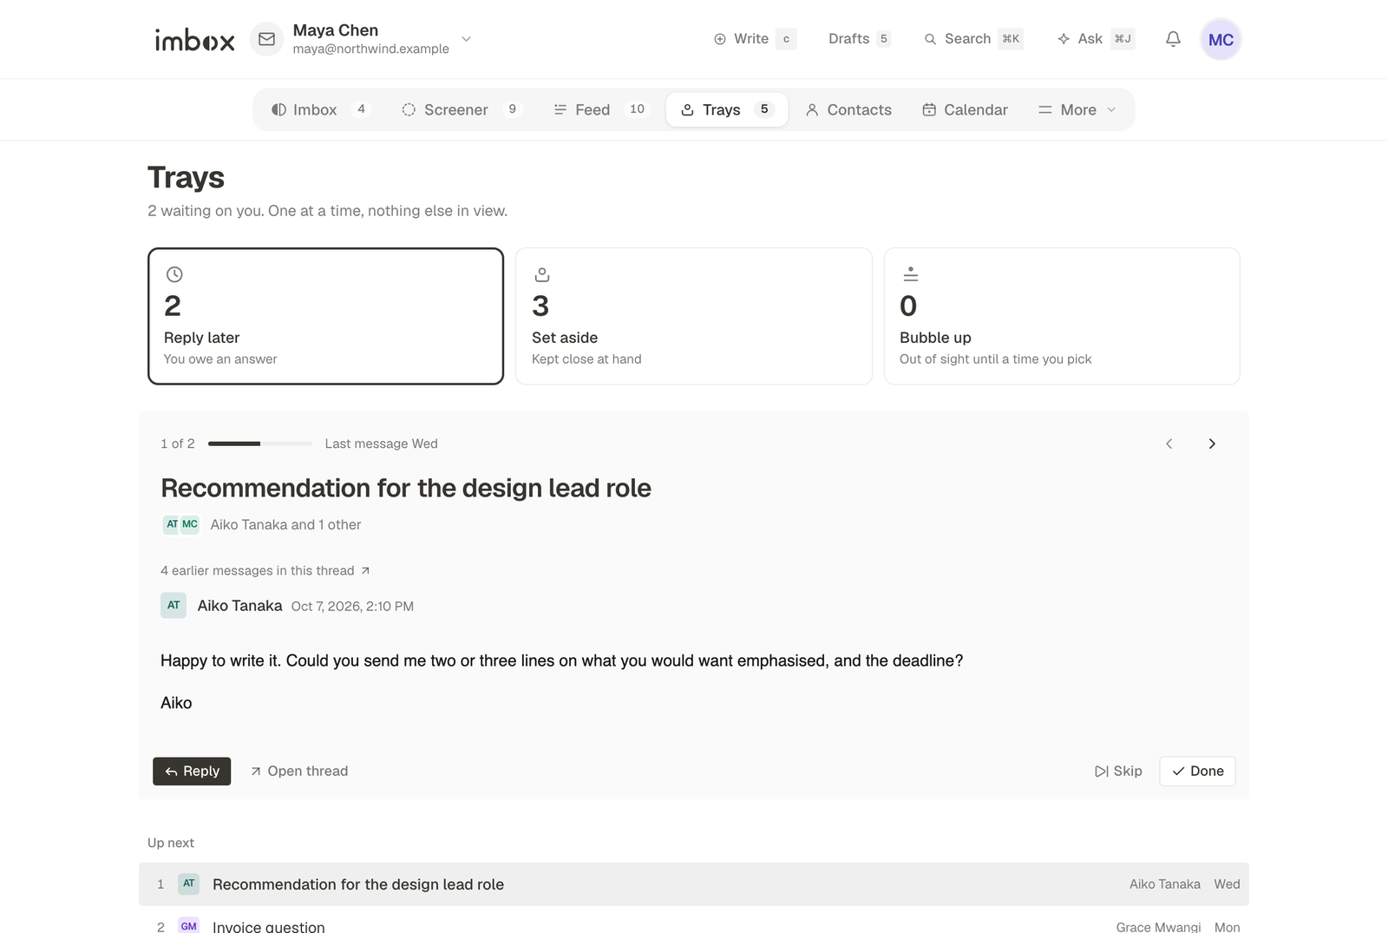This screenshot has height=933, width=1388.
Task: Click the maya@northwind.example email address
Action: tap(371, 49)
